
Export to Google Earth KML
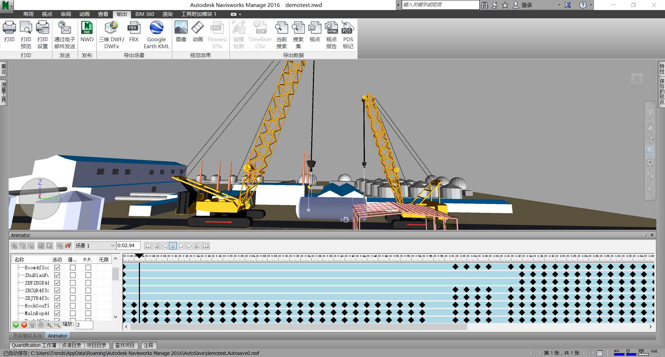[157, 35]
